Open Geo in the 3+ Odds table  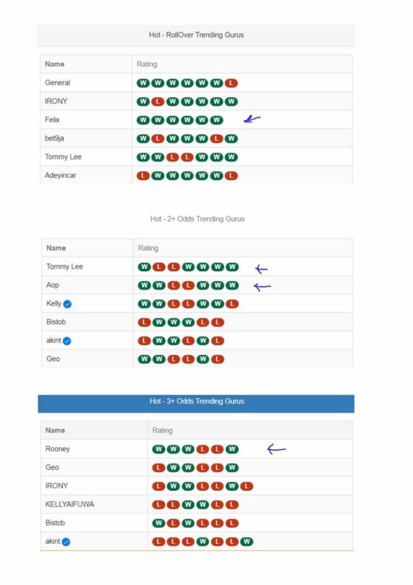(x=52, y=467)
